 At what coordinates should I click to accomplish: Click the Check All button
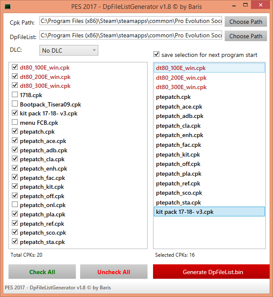click(x=42, y=272)
